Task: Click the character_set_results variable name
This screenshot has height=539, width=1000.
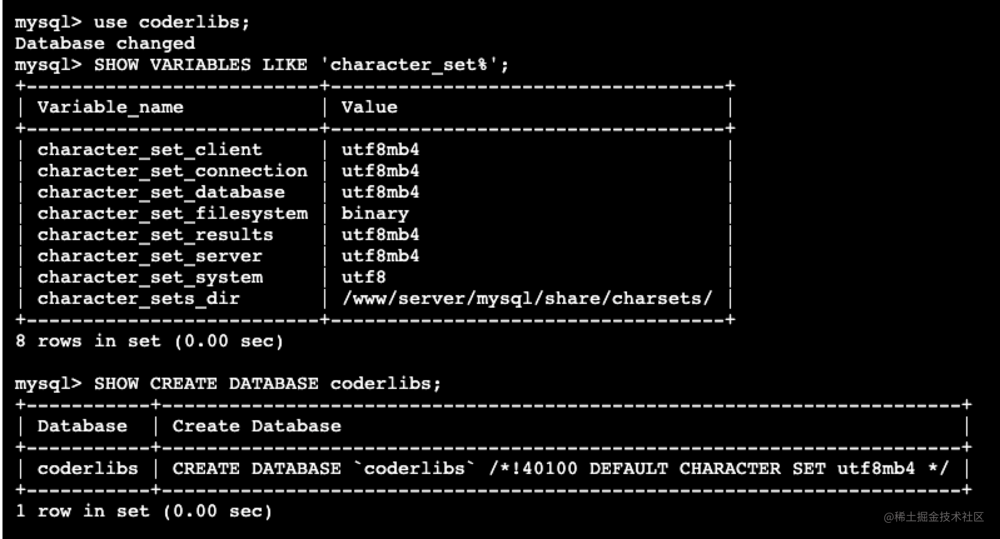Action: (155, 235)
